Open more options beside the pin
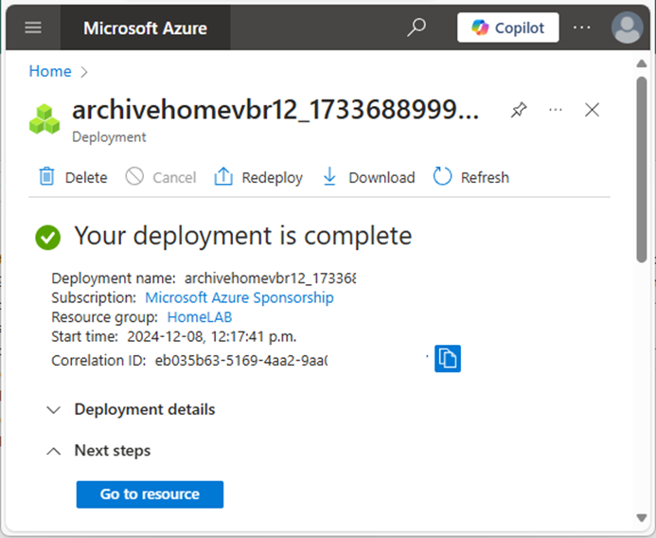 click(x=555, y=110)
